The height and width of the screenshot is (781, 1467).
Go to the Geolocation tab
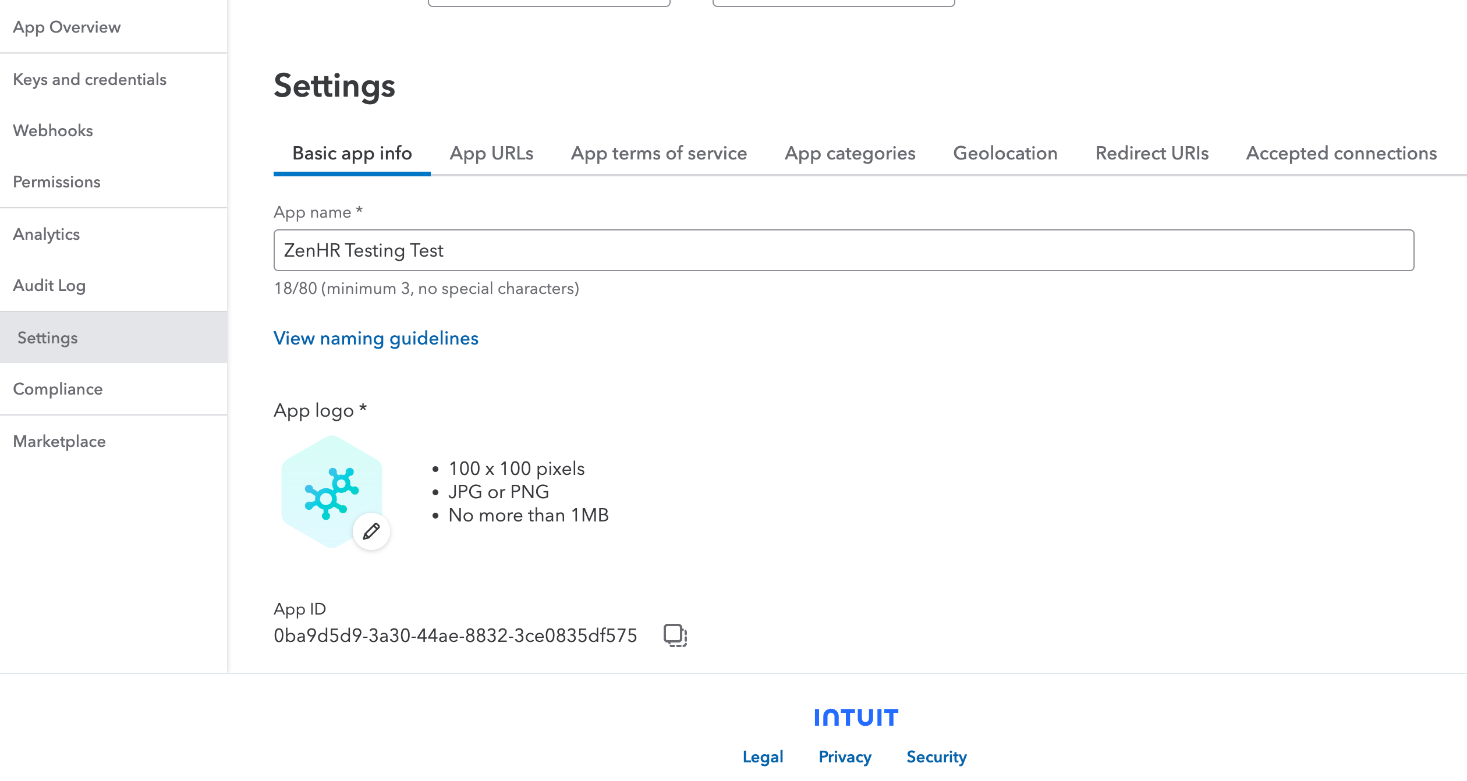[1005, 153]
